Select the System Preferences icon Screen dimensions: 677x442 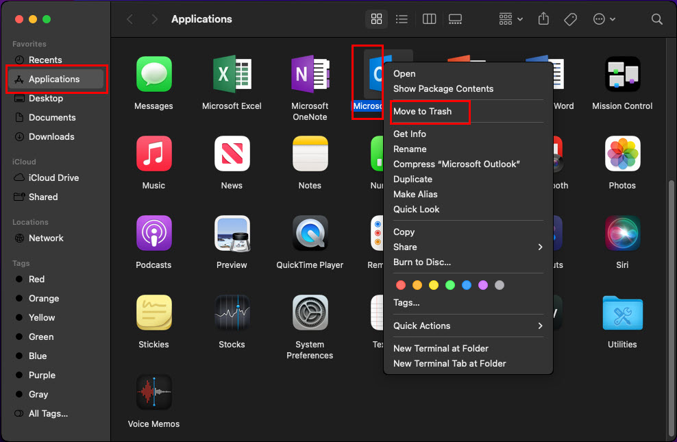310,312
